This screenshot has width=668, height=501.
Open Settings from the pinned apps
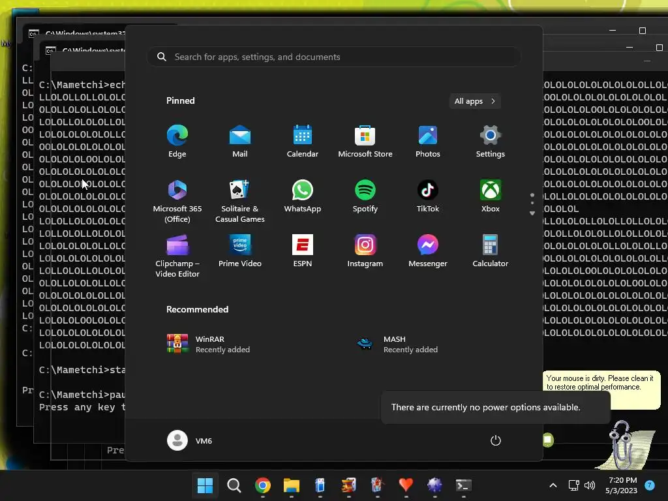[491, 142]
